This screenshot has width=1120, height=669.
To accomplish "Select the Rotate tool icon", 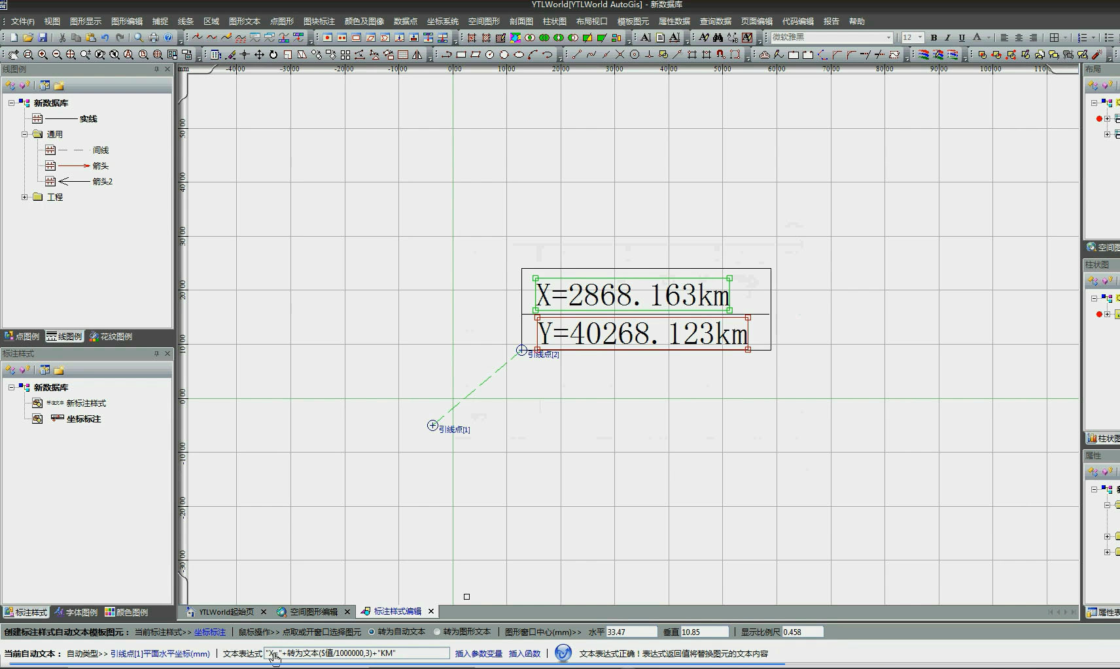I will click(273, 55).
